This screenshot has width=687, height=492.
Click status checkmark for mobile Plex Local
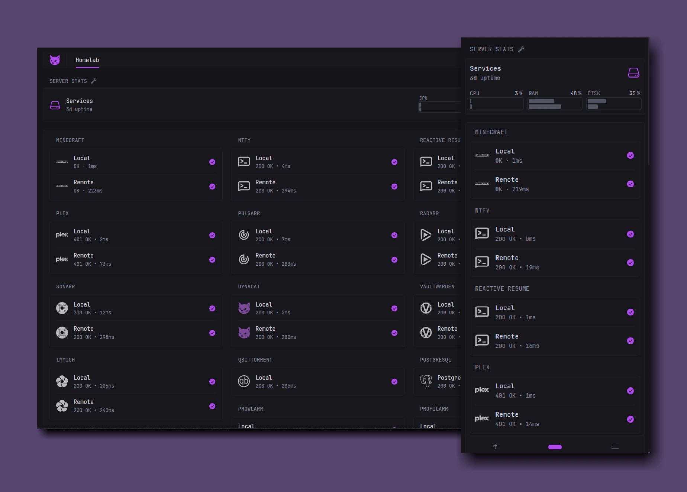[630, 391]
